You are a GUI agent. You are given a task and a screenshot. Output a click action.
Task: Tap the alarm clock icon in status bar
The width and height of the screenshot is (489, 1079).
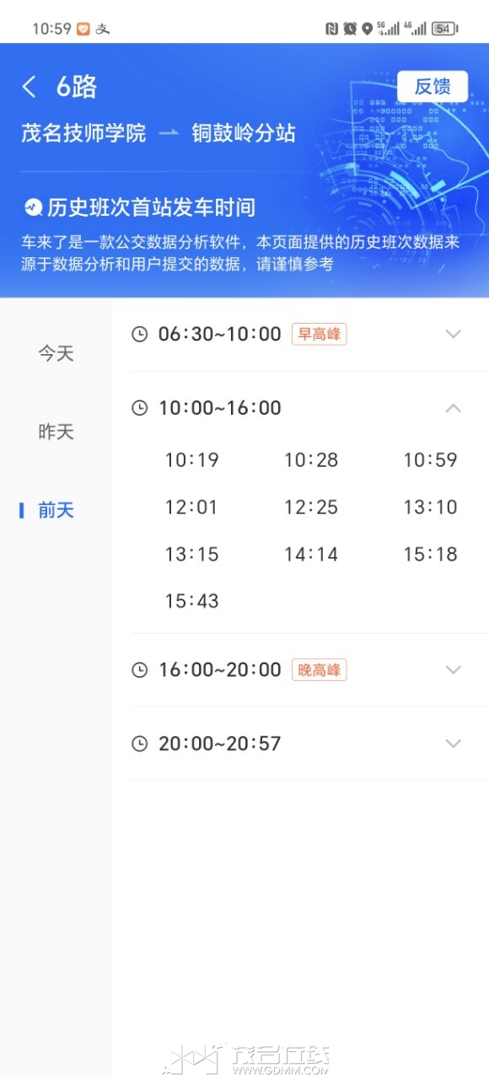click(350, 29)
